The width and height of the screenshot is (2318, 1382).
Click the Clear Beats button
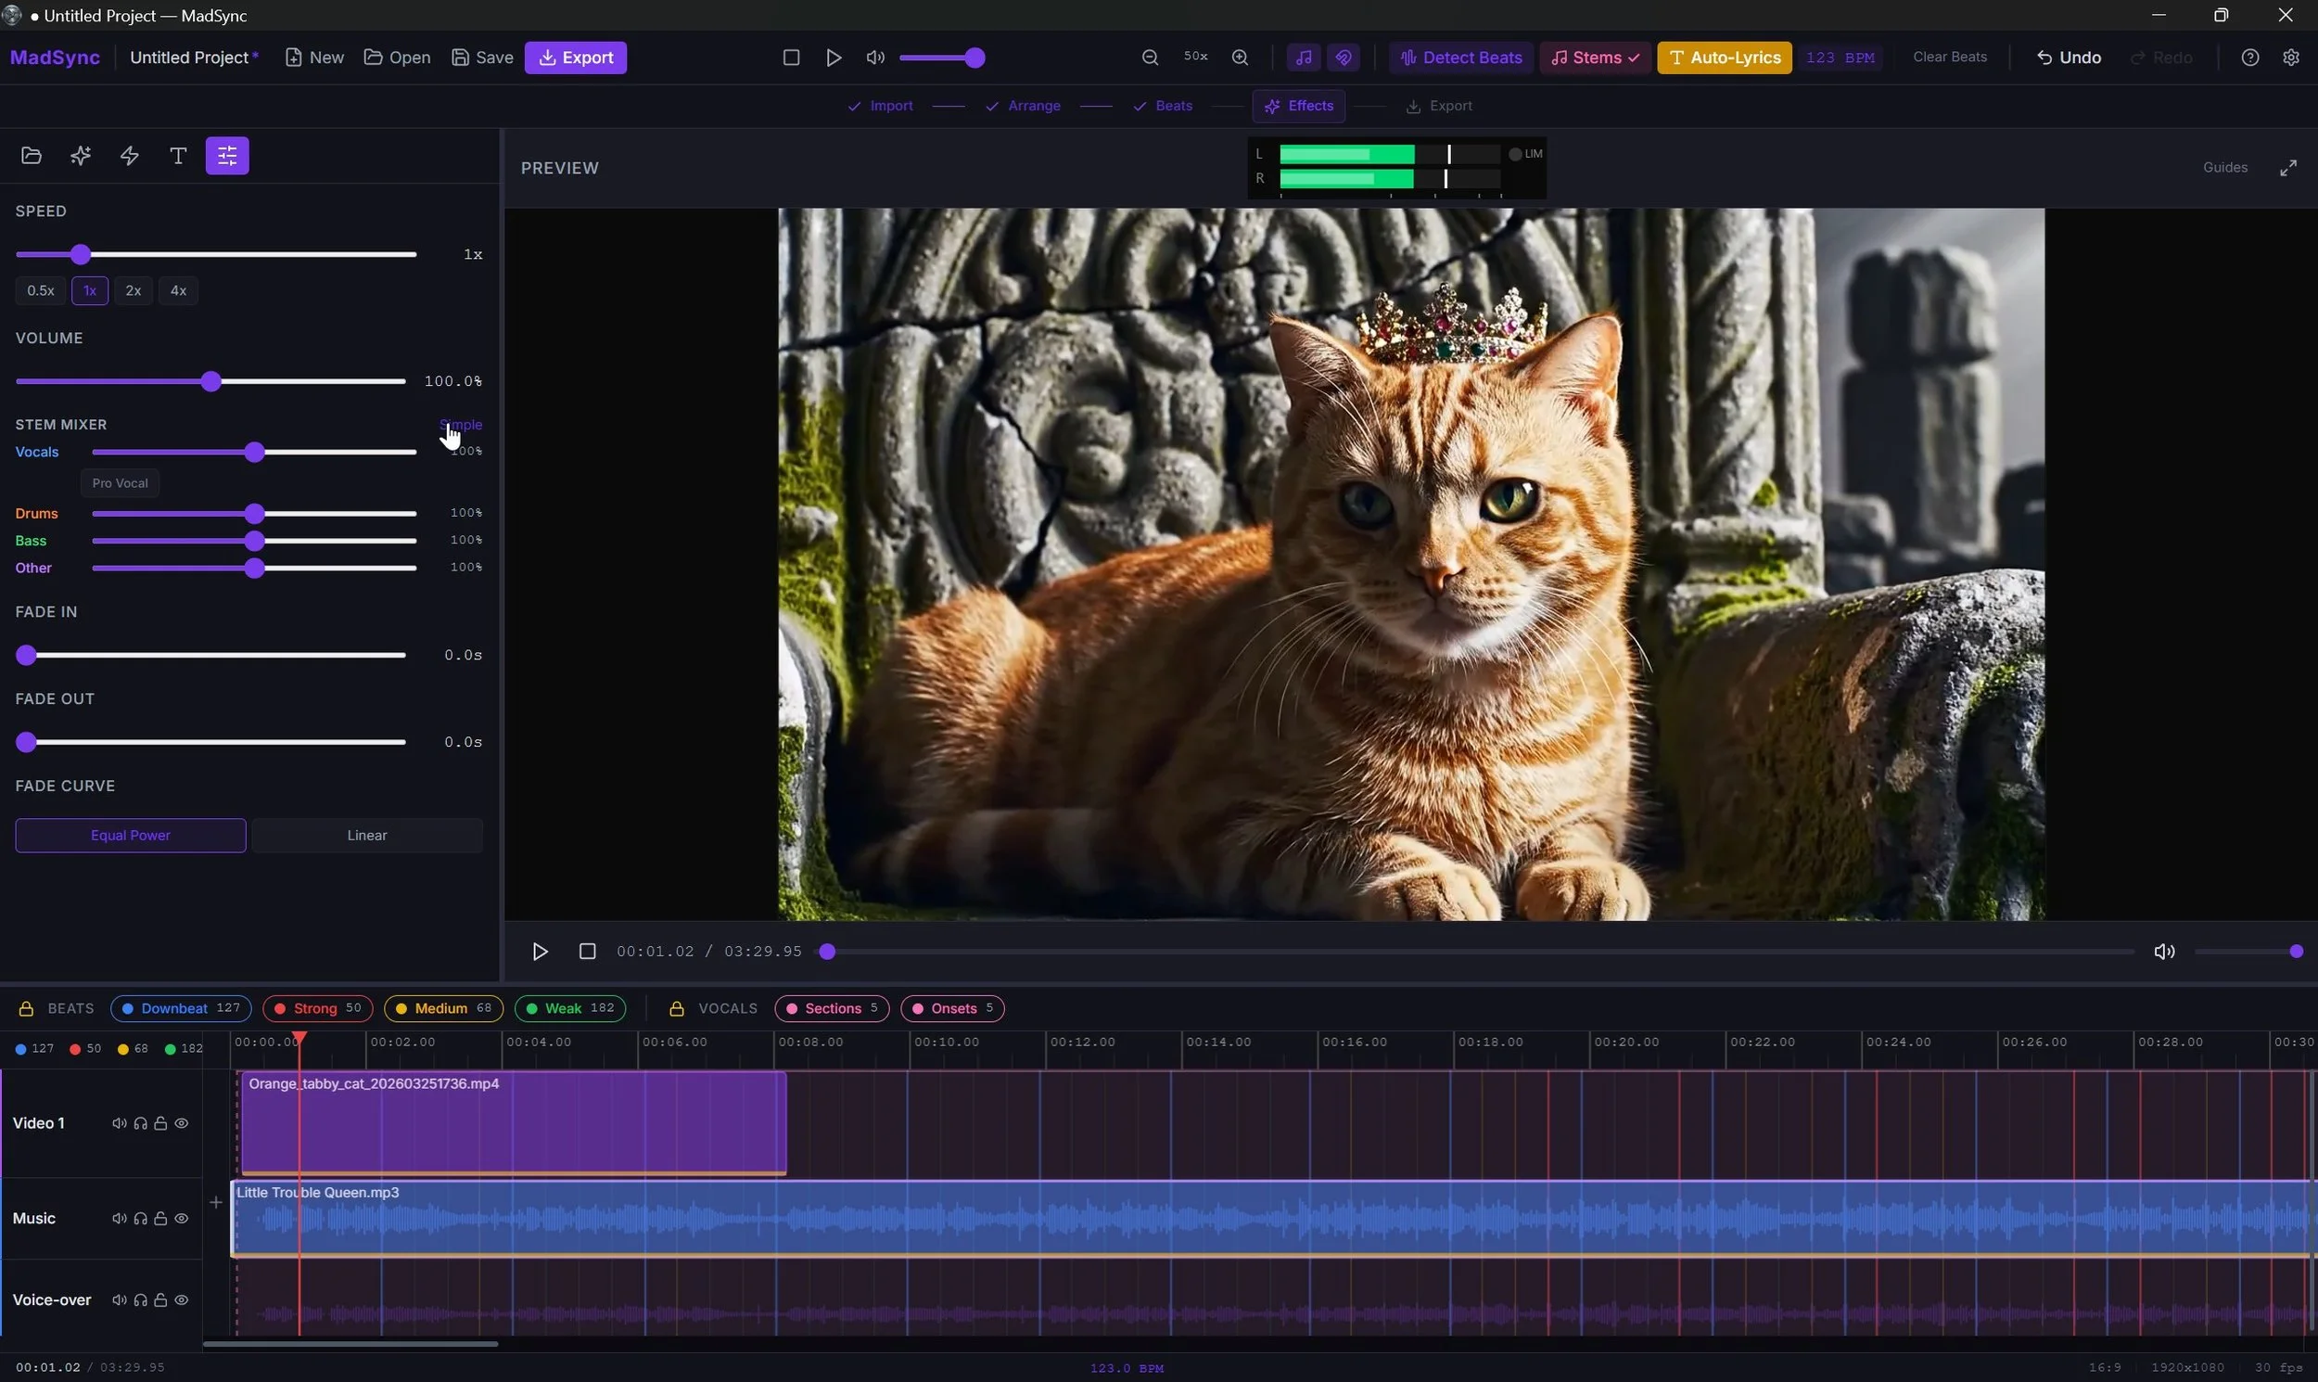[1949, 57]
